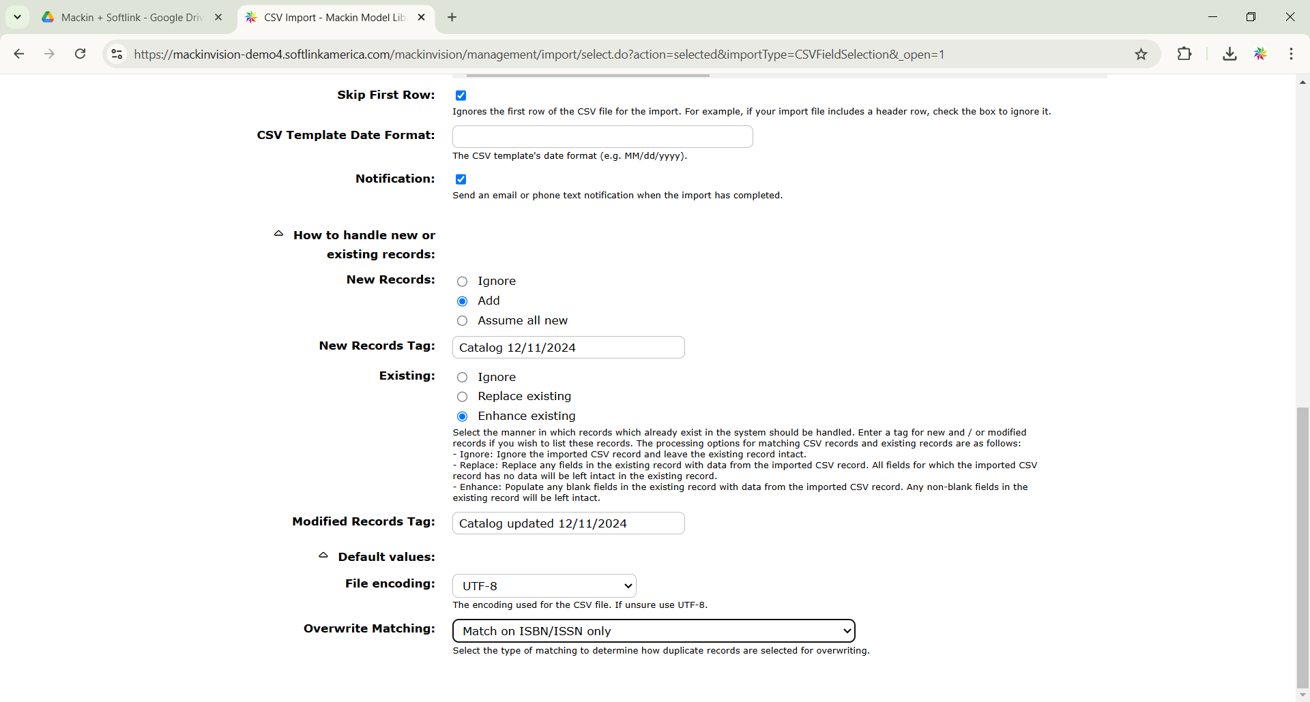The width and height of the screenshot is (1310, 702).
Task: Choose Replace existing option
Action: tap(462, 397)
